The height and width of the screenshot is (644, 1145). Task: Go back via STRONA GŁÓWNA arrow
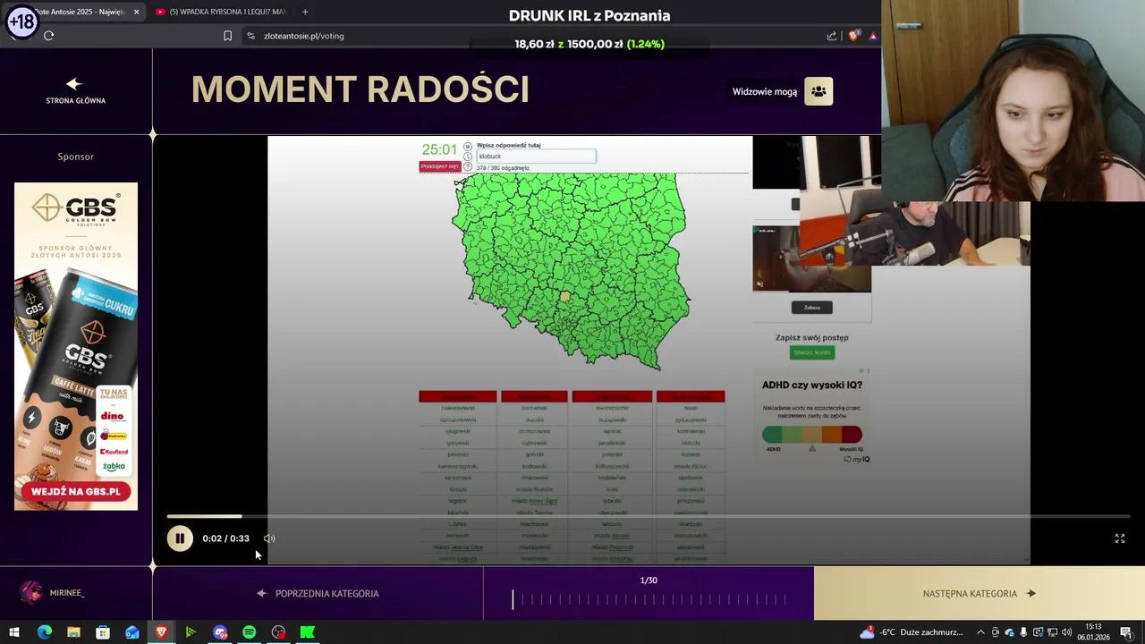coord(75,84)
